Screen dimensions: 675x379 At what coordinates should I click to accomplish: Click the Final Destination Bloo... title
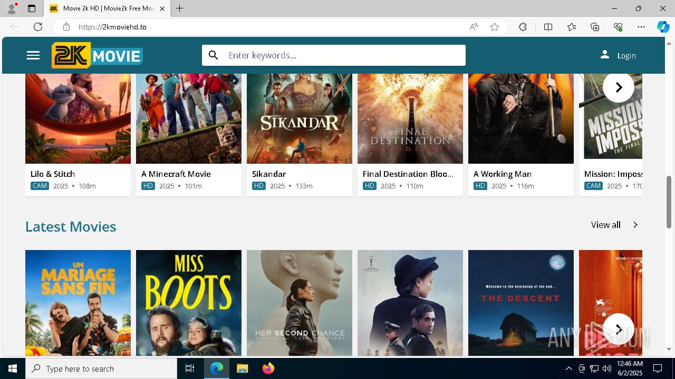pos(408,174)
